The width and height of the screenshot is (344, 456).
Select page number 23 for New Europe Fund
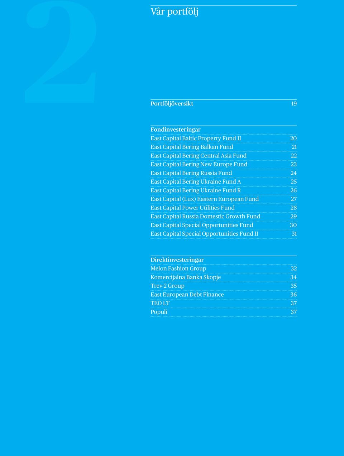click(x=293, y=164)
